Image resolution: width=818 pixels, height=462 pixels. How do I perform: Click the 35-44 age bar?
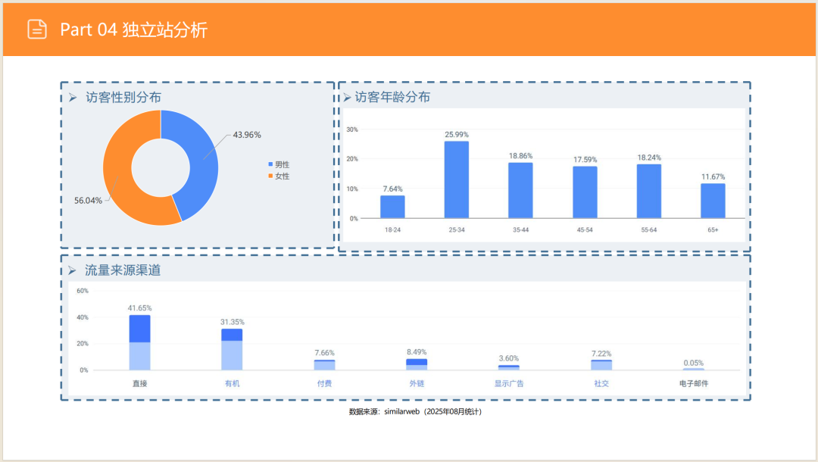[520, 190]
